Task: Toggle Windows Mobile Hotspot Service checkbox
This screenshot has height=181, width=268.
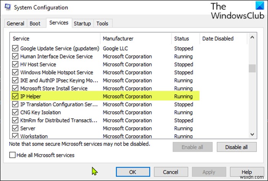Action: coord(15,72)
